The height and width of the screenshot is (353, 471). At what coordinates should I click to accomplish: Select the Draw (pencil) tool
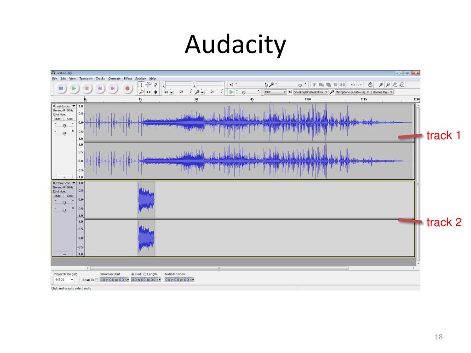[x=155, y=85]
